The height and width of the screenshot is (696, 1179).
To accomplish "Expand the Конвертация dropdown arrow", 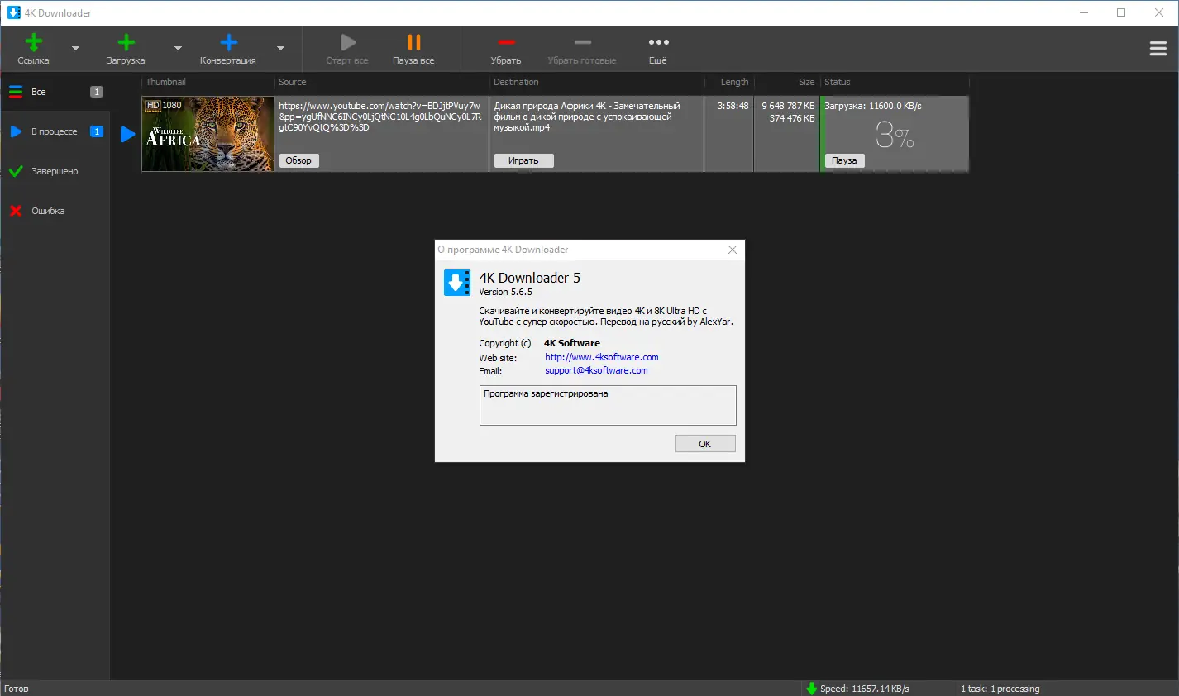I will 279,50.
